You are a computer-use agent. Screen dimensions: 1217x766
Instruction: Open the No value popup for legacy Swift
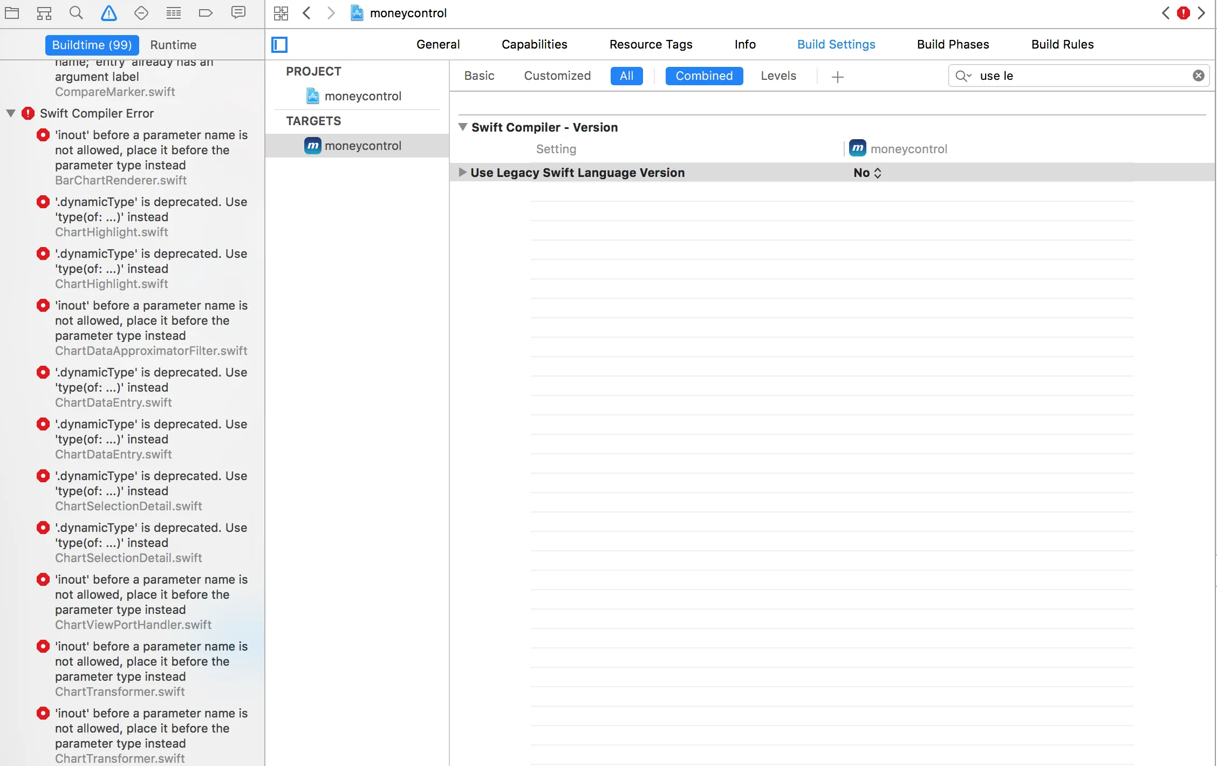click(867, 173)
